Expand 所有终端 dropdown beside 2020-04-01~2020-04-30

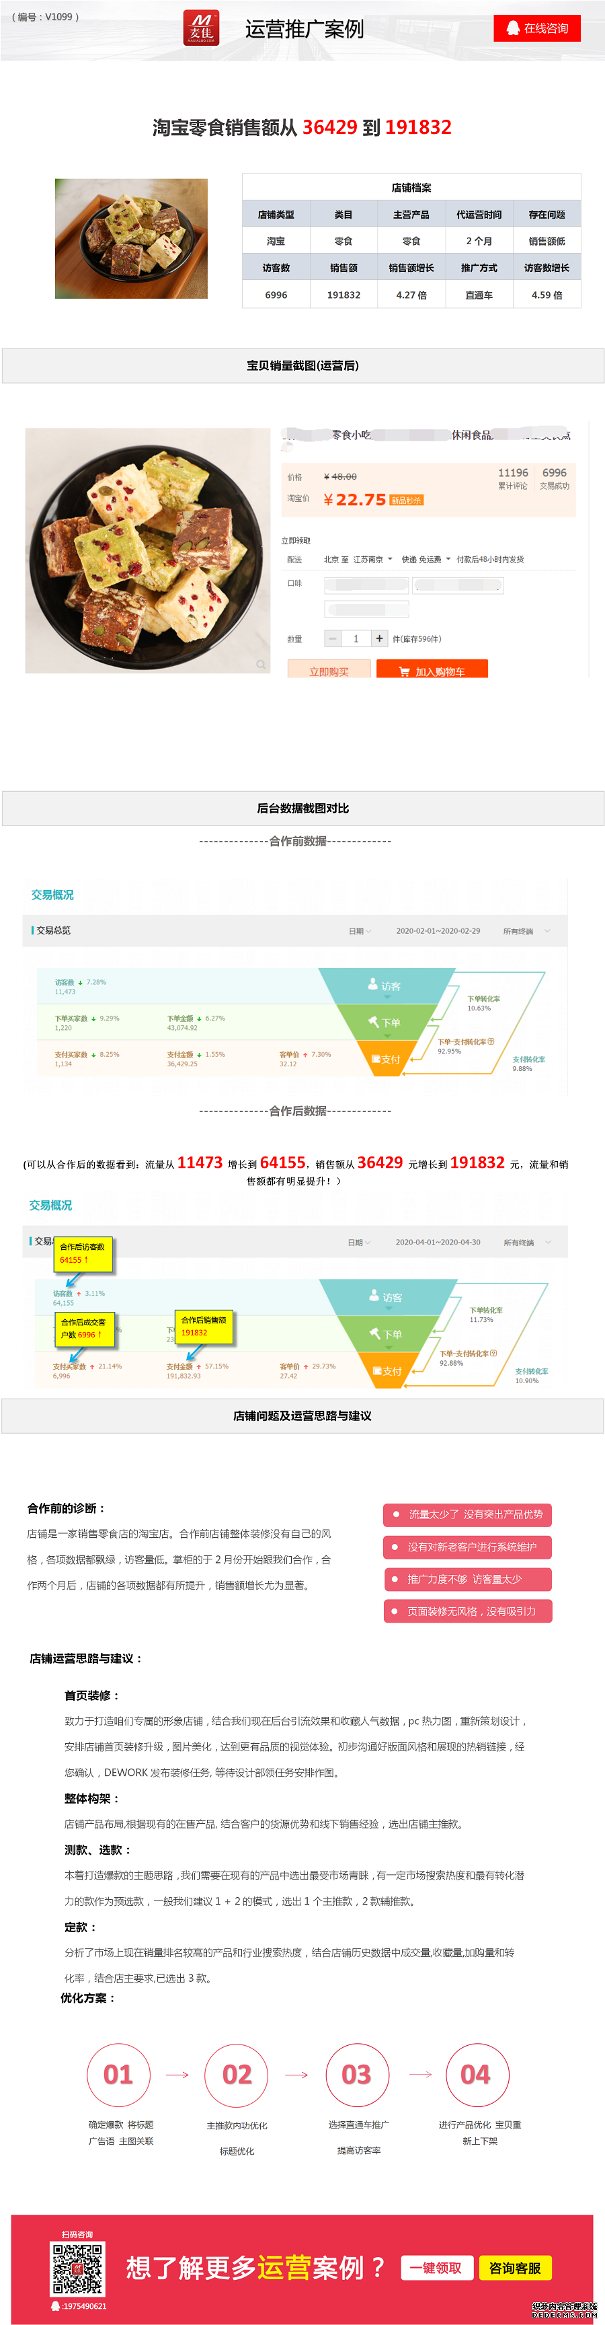tap(526, 1242)
